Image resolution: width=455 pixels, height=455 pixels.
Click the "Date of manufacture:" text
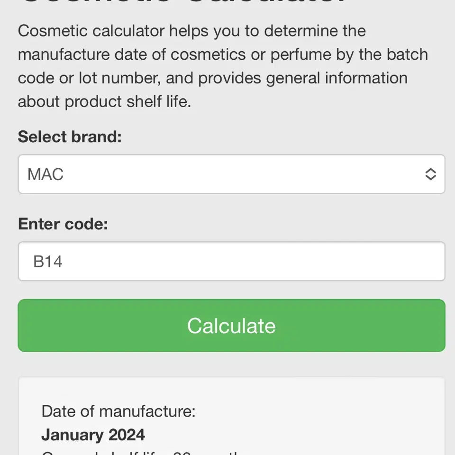(118, 411)
